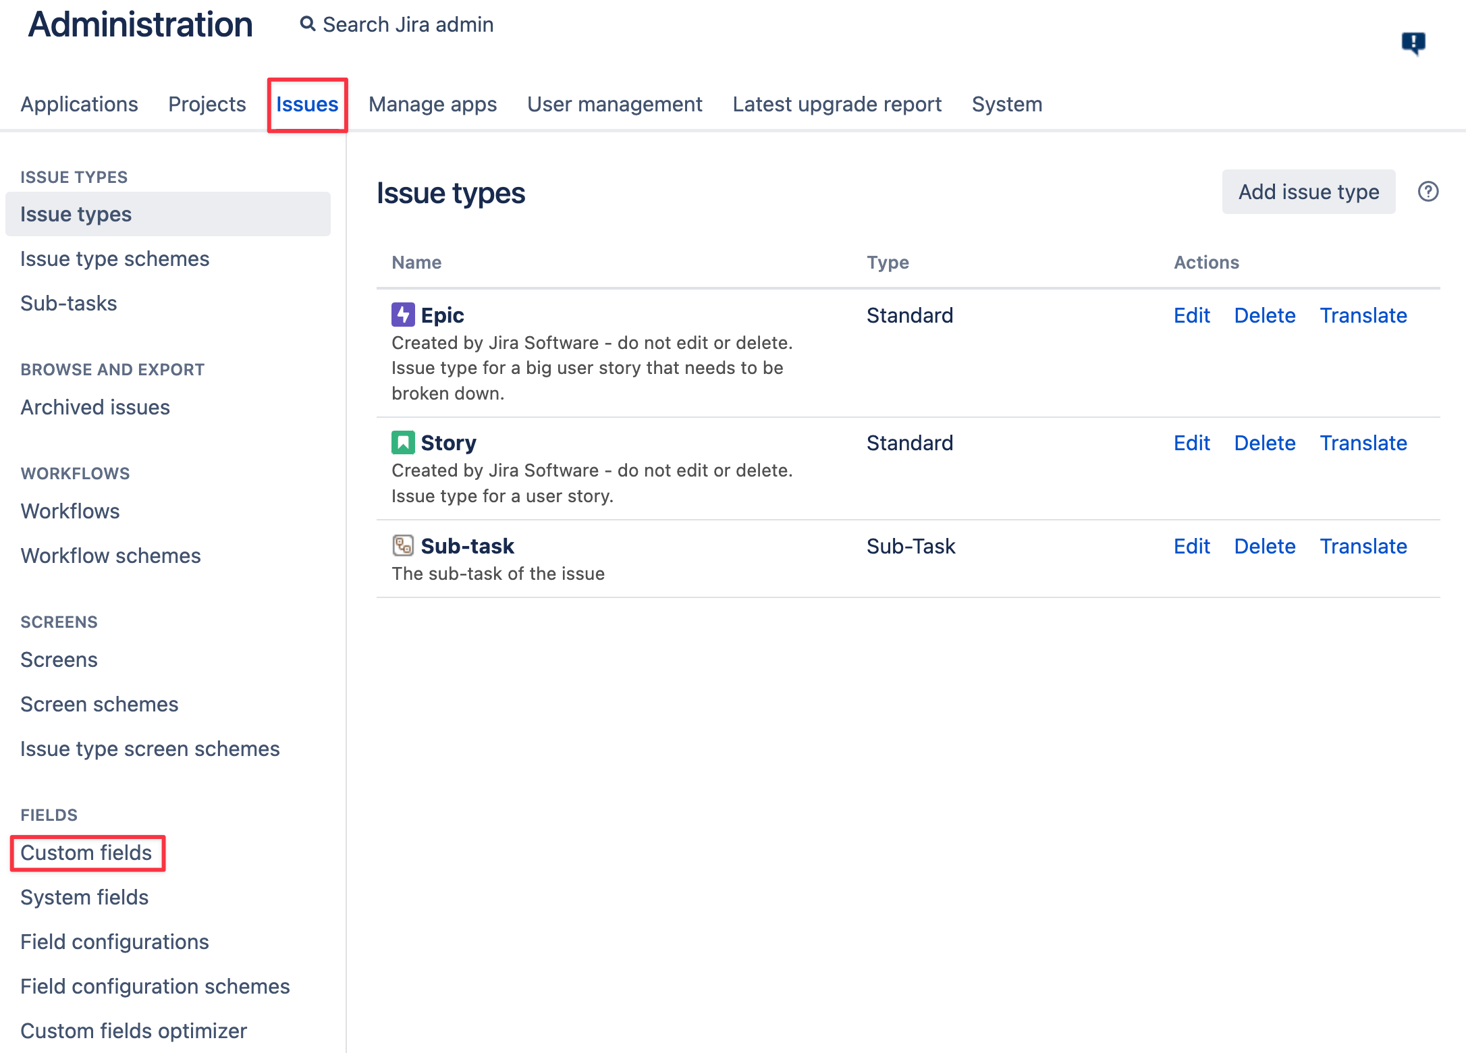The image size is (1466, 1053).
Task: Delete the Story issue type
Action: point(1264,443)
